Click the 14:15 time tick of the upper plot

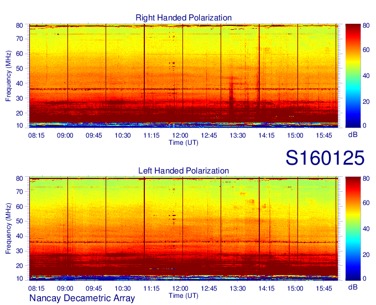(x=267, y=135)
